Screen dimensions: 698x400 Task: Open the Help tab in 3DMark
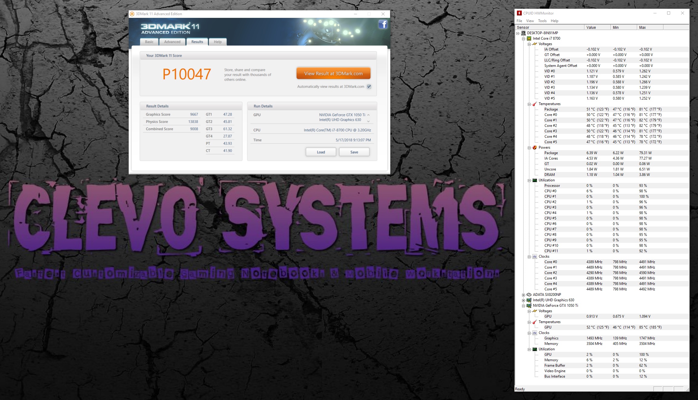click(x=218, y=42)
